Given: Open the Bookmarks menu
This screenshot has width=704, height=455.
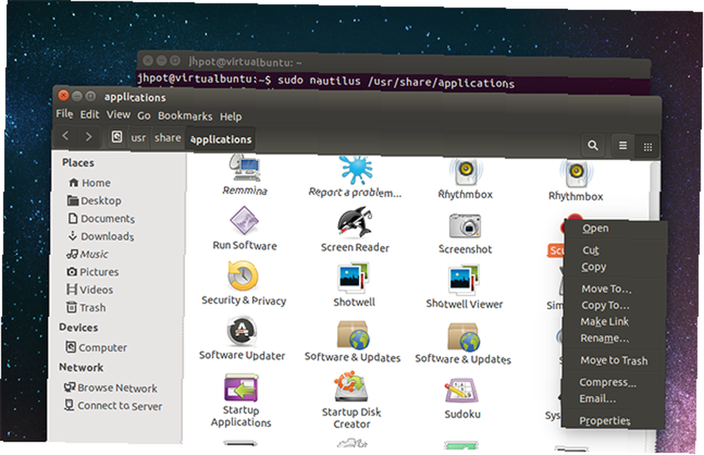Looking at the screenshot, I should click(x=185, y=116).
